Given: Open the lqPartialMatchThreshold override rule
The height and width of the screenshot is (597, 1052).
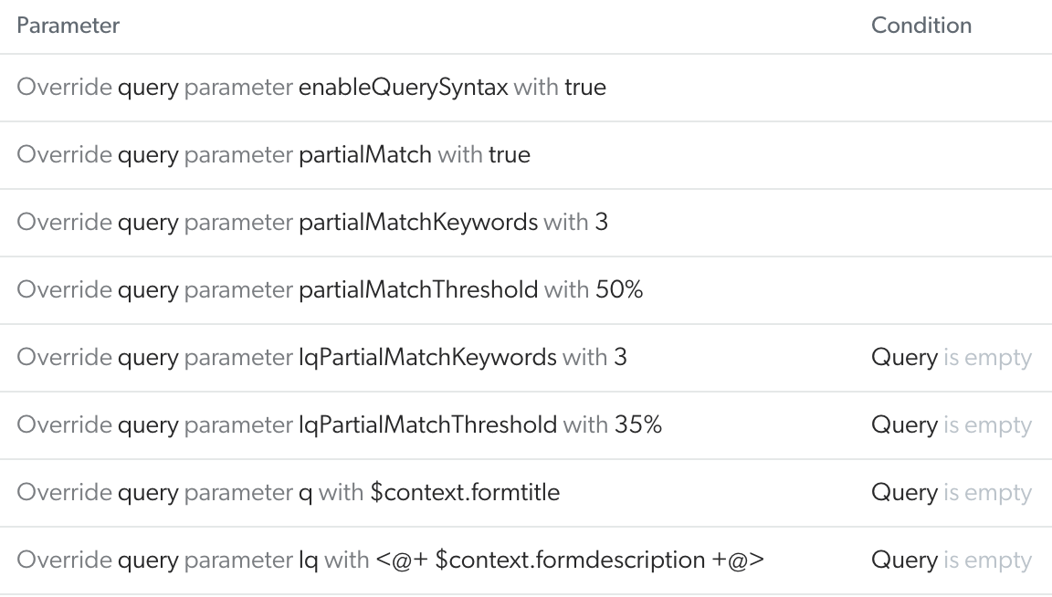Looking at the screenshot, I should [x=340, y=425].
